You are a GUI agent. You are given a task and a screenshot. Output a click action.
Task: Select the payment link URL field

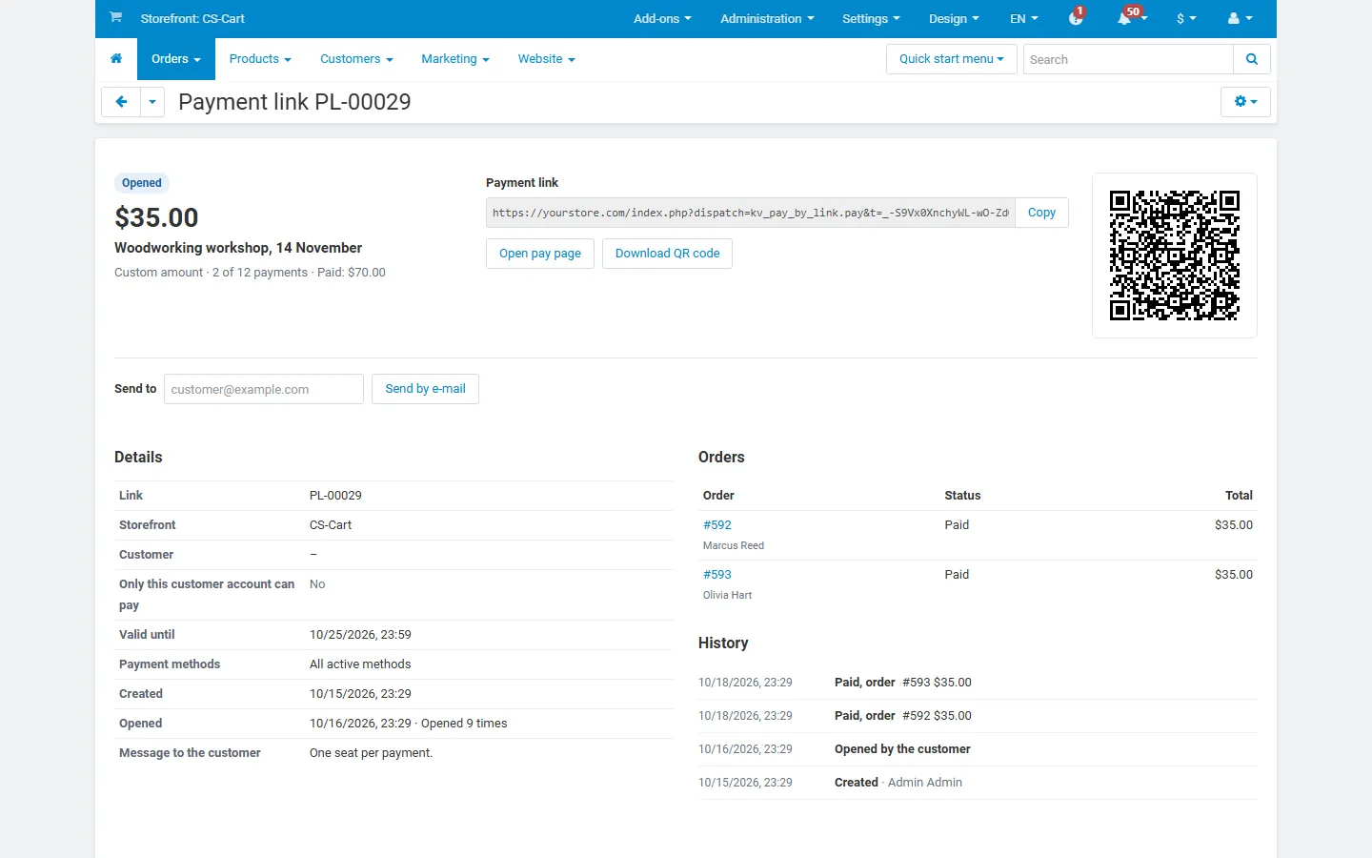click(751, 213)
